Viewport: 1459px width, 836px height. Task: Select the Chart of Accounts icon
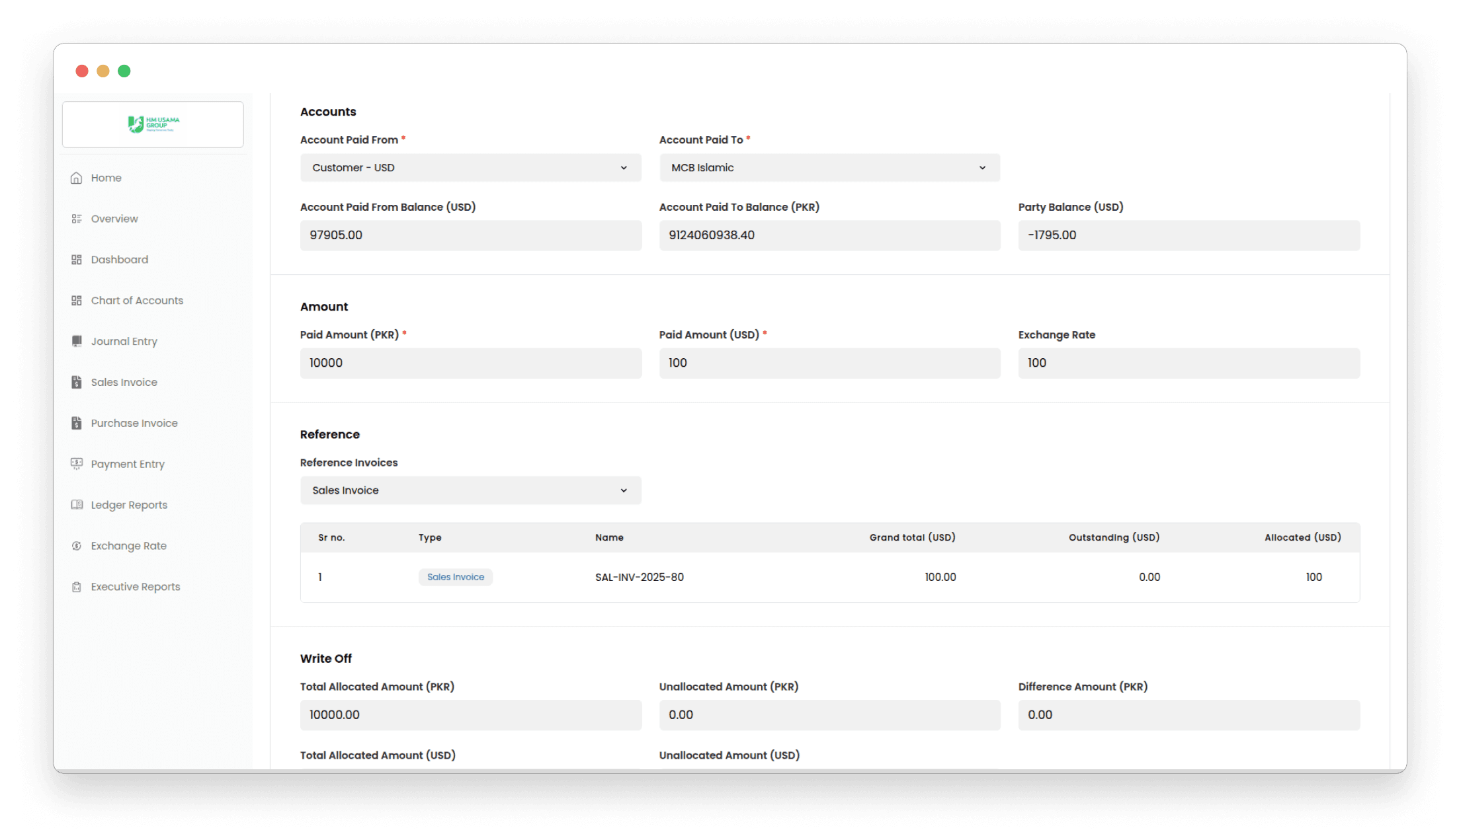[76, 300]
